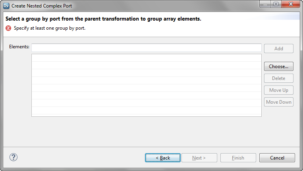Select the first empty row in elements list
Viewport: 303px width, 171px height.
coord(146,58)
